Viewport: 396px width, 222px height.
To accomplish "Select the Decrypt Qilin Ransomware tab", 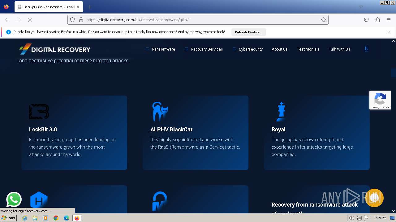I will coord(48,7).
